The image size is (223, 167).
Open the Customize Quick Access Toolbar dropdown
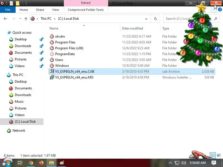click(x=23, y=3)
